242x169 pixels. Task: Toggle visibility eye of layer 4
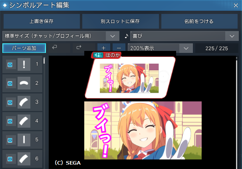pos(10,121)
